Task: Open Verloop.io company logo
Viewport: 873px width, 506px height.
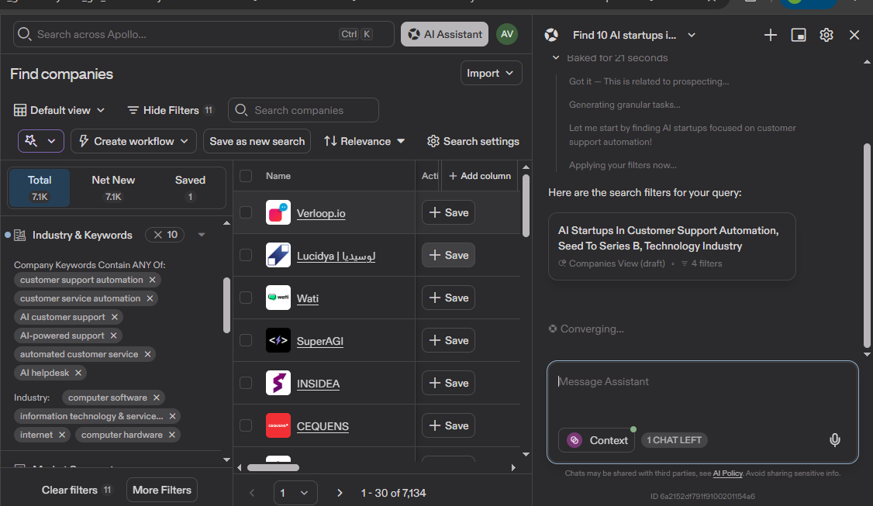Action: pos(278,212)
